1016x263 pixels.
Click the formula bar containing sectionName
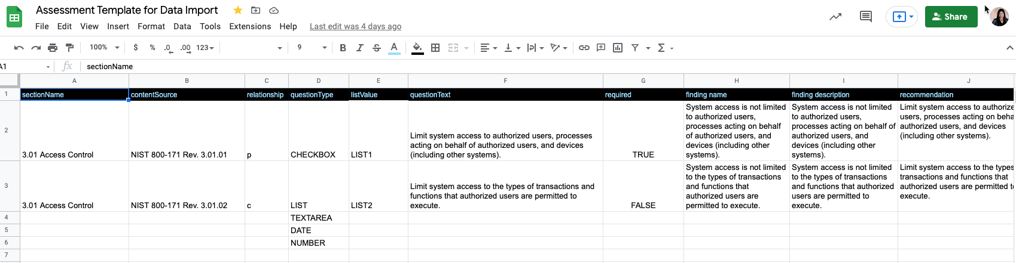click(547, 66)
